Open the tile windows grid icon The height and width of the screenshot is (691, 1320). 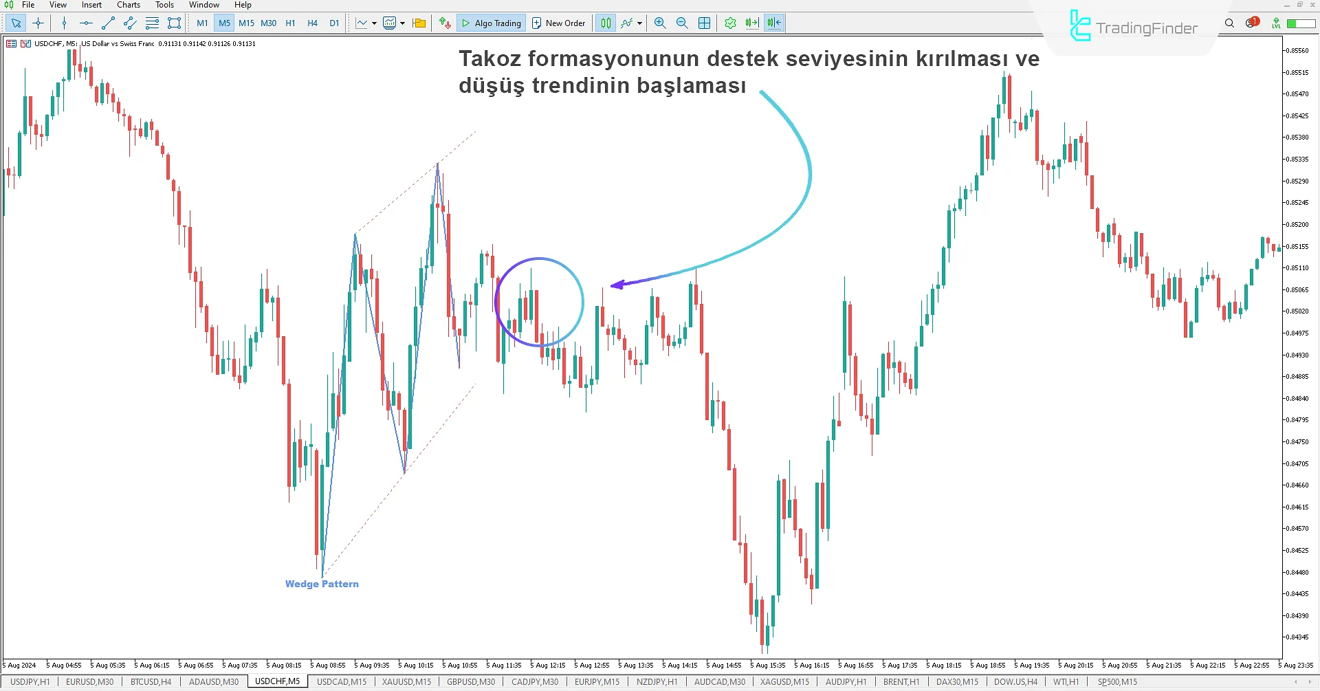[704, 23]
